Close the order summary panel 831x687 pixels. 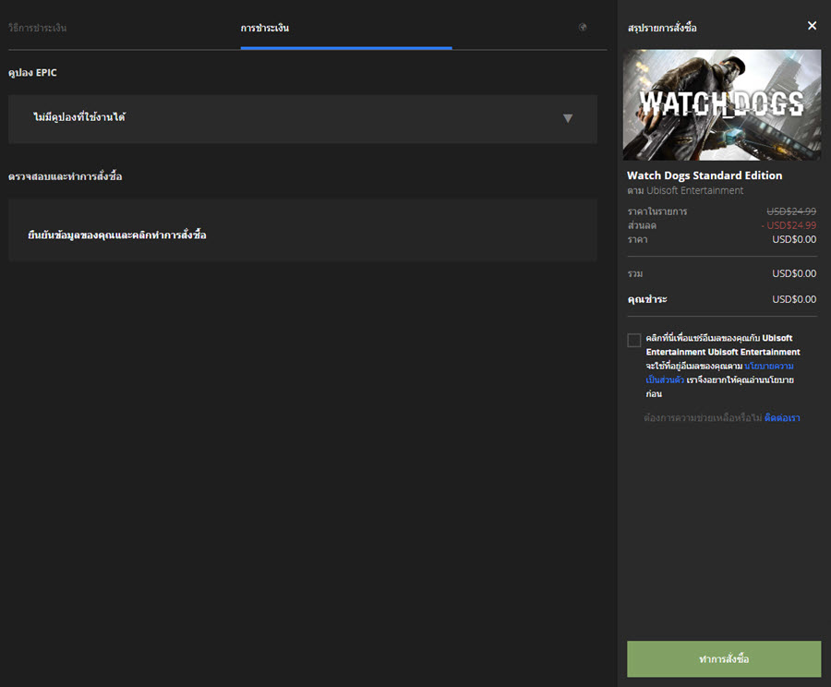pos(812,26)
